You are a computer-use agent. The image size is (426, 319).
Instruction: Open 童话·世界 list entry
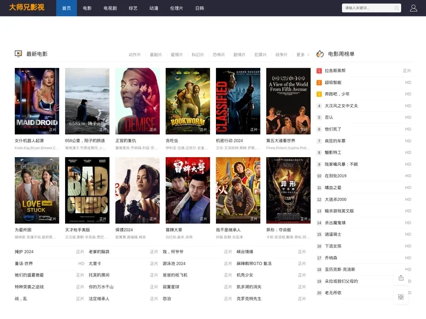coord(24,263)
